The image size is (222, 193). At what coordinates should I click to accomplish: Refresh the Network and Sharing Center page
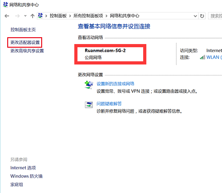click(x=202, y=16)
